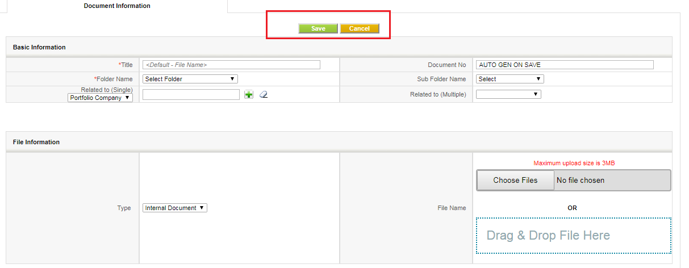
Task: Click the Related to (Single) text box
Action: click(191, 94)
